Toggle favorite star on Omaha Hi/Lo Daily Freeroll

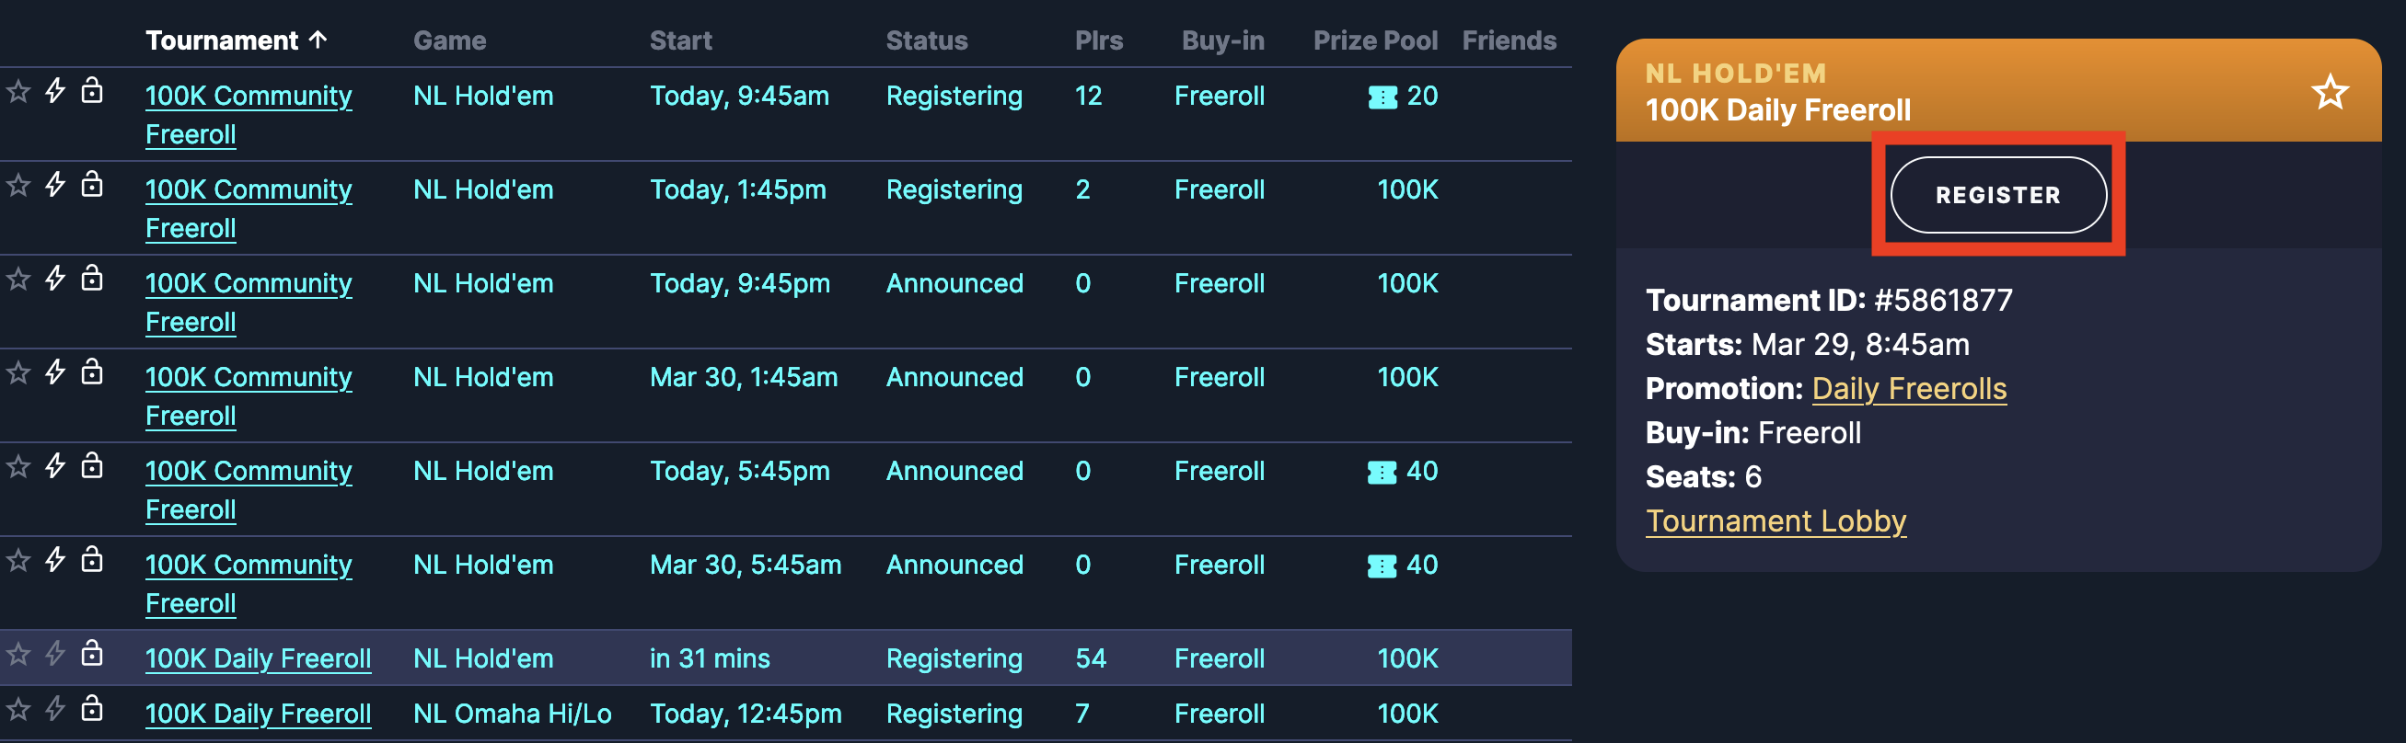click(x=18, y=709)
